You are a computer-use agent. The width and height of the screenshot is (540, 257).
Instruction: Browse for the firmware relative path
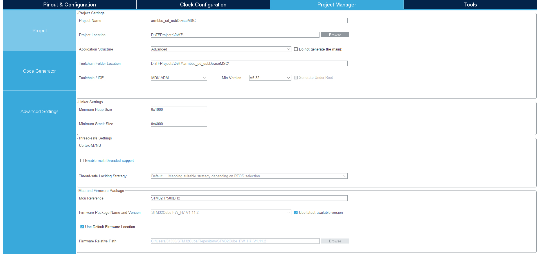335,241
